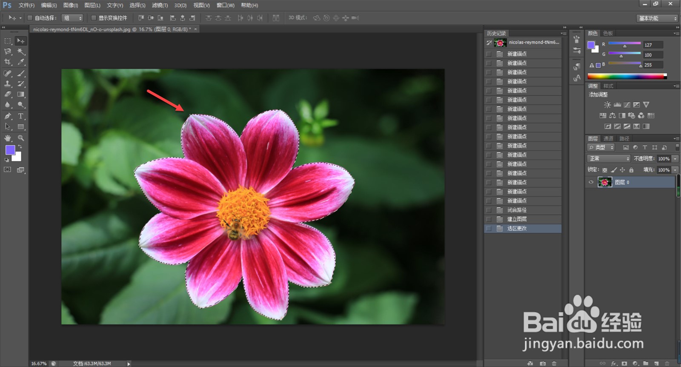Switch to the 通道 tab
The image size is (681, 367).
609,138
